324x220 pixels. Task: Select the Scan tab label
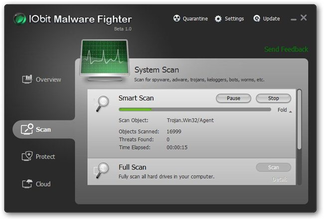pos(43,129)
